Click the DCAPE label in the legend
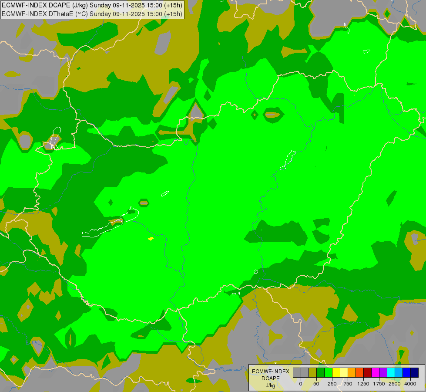The width and height of the screenshot is (426, 392). pyautogui.click(x=271, y=378)
